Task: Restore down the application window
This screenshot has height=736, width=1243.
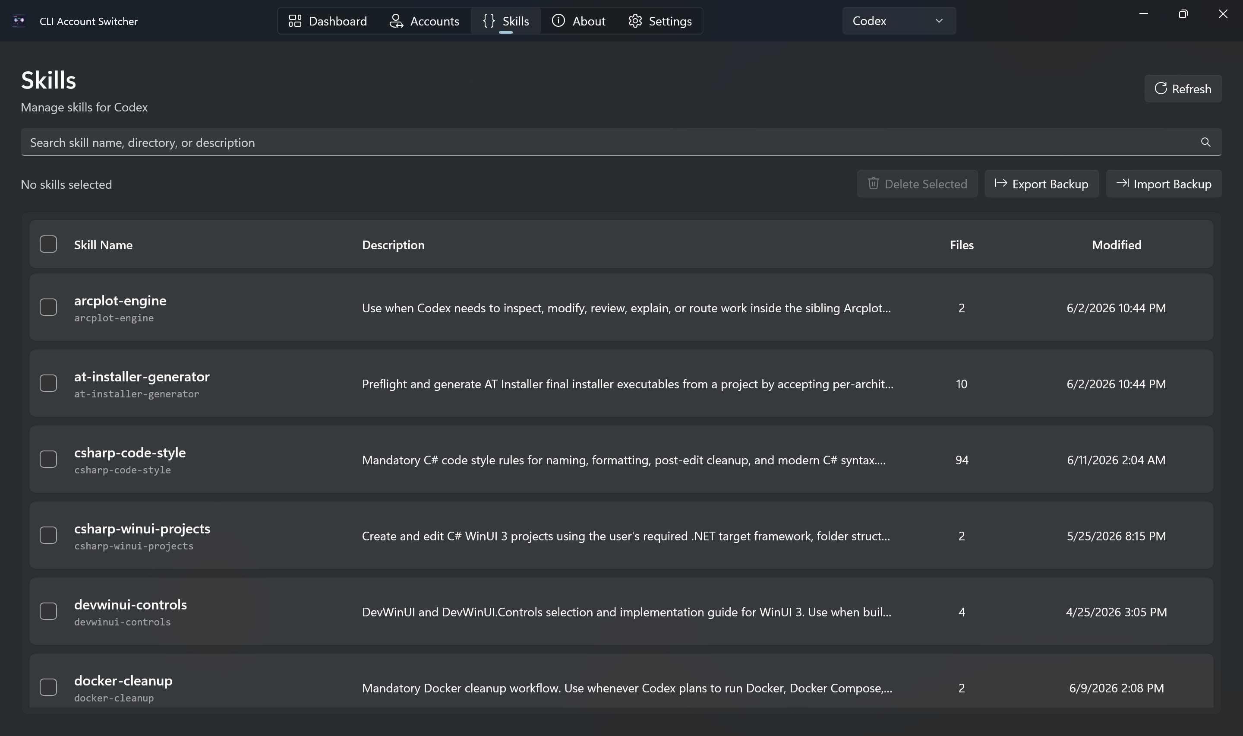Action: (x=1183, y=14)
